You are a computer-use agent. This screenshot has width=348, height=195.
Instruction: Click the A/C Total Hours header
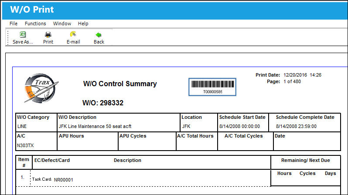tap(195, 136)
